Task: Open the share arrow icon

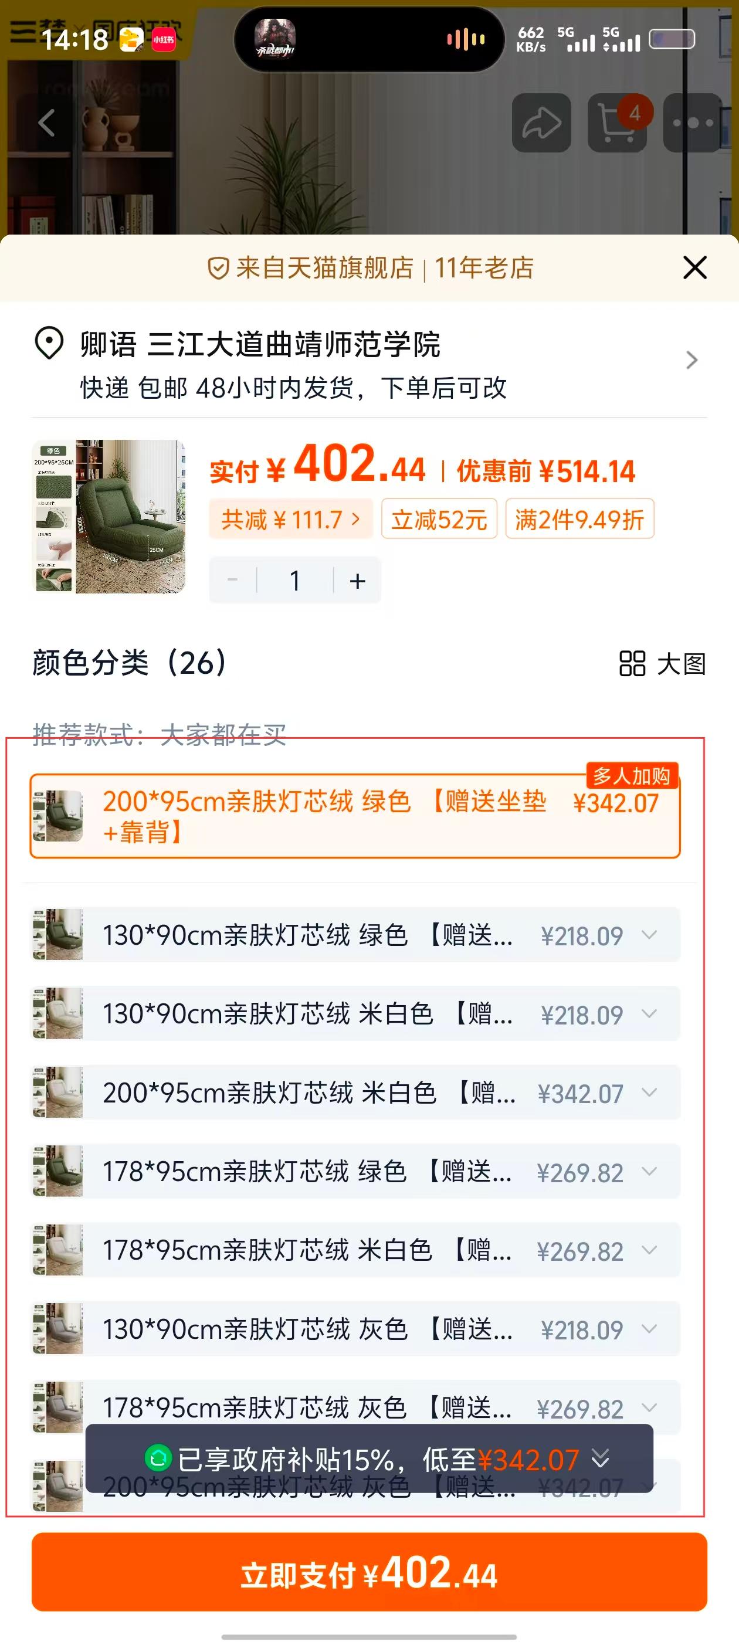Action: pyautogui.click(x=541, y=123)
